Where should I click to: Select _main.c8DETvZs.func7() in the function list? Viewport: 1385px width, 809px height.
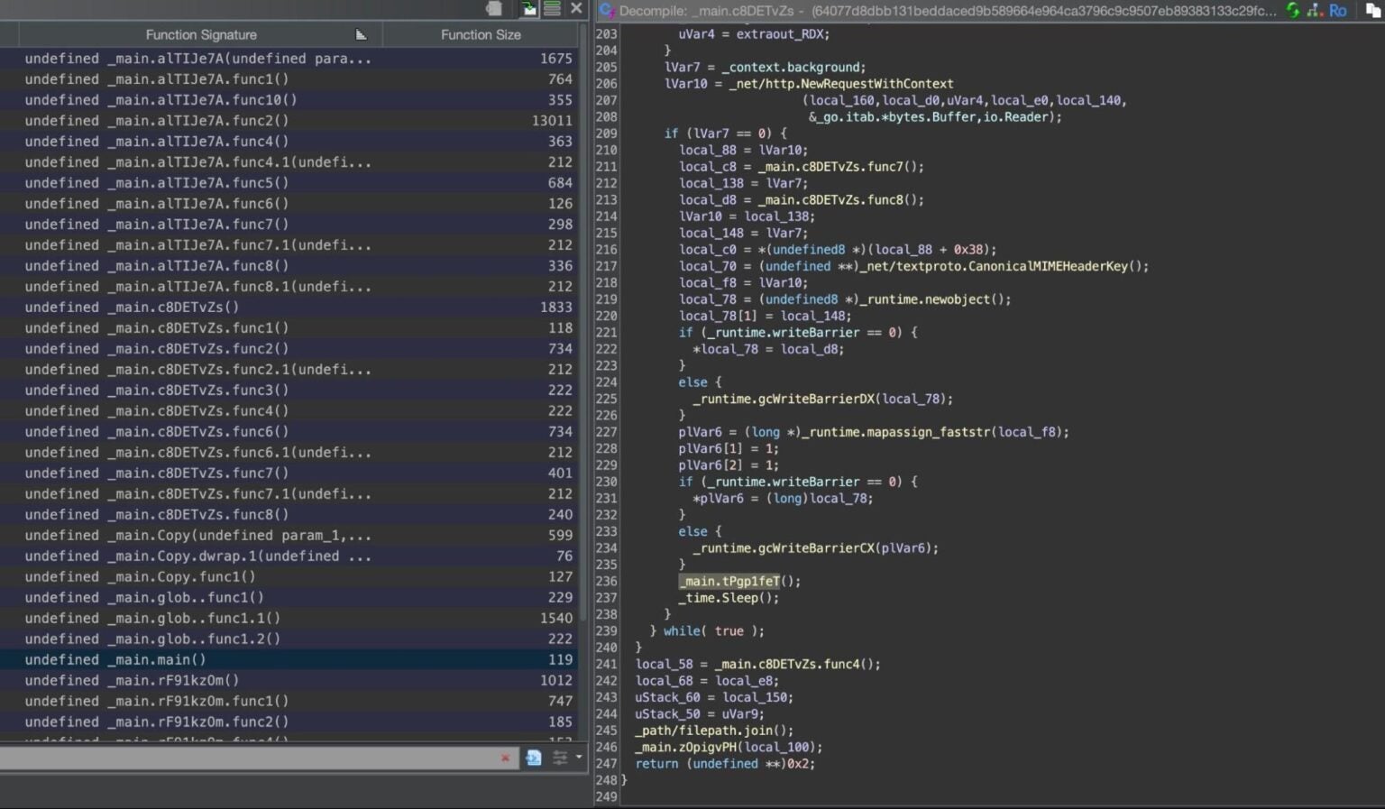click(180, 473)
